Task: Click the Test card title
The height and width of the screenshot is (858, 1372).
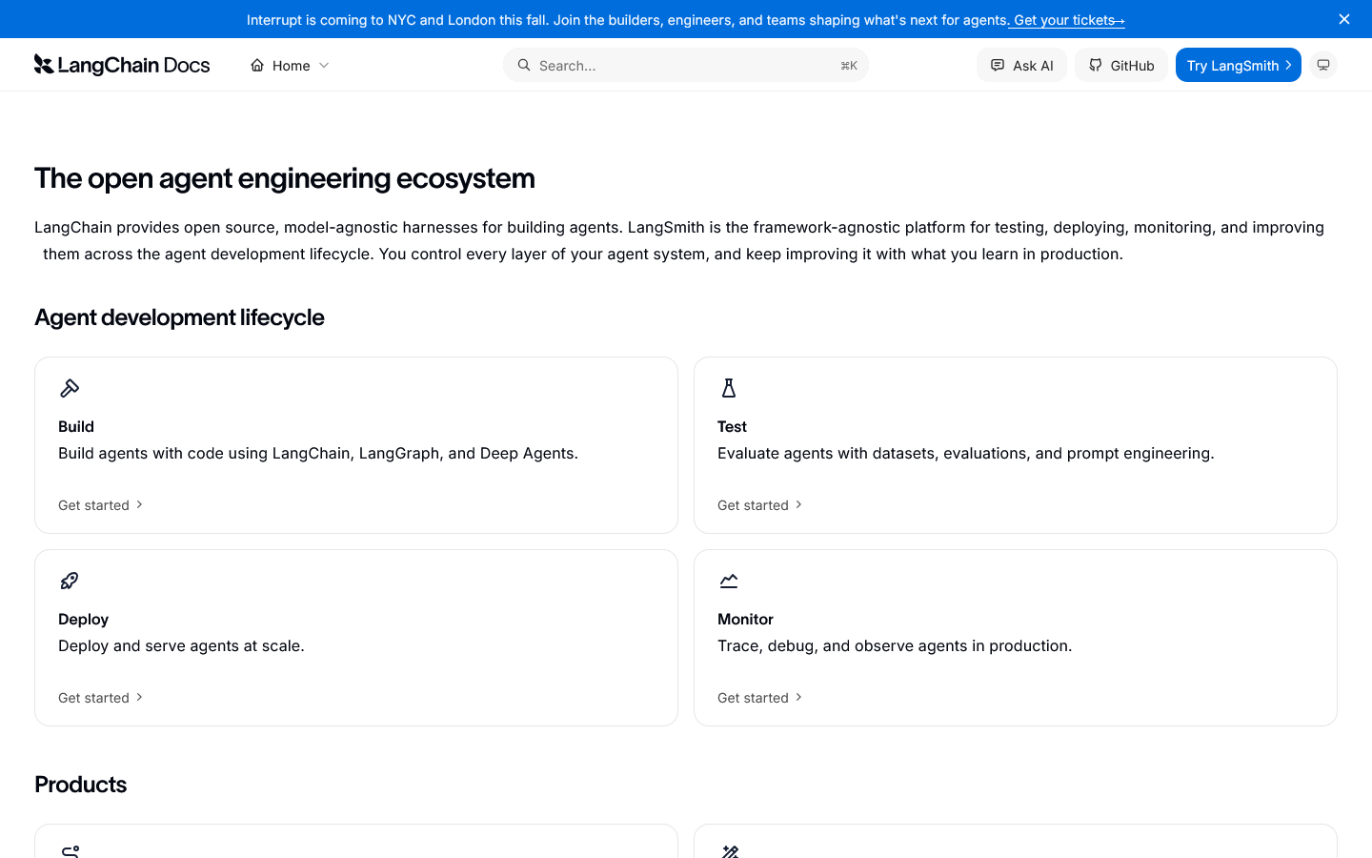Action: click(732, 426)
